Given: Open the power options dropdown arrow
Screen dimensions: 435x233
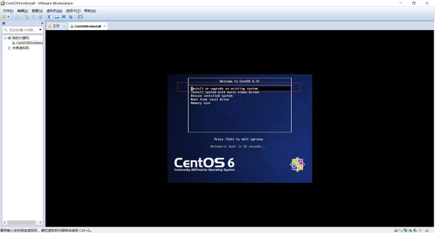Looking at the screenshot, I should pyautogui.click(x=8, y=17).
